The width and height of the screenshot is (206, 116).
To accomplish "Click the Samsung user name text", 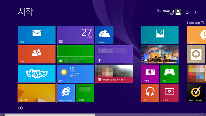I will pyautogui.click(x=166, y=11).
